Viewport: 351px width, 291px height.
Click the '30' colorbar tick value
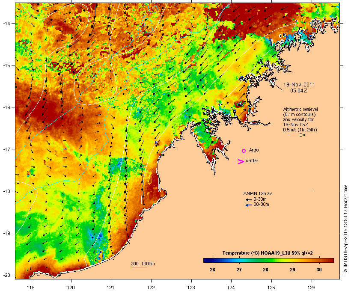coord(319,270)
